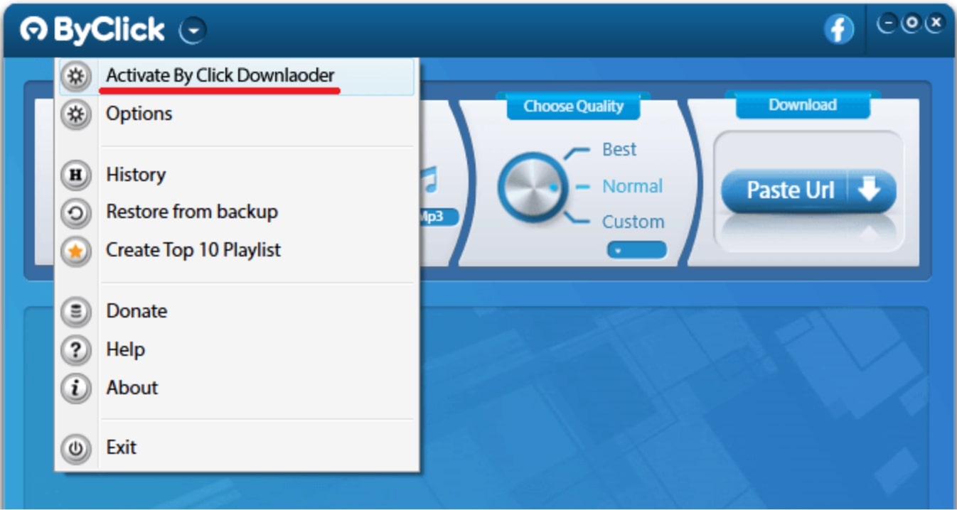Choose Activate By Click Downloader menu entry
The width and height of the screenshot is (957, 510).
point(220,75)
